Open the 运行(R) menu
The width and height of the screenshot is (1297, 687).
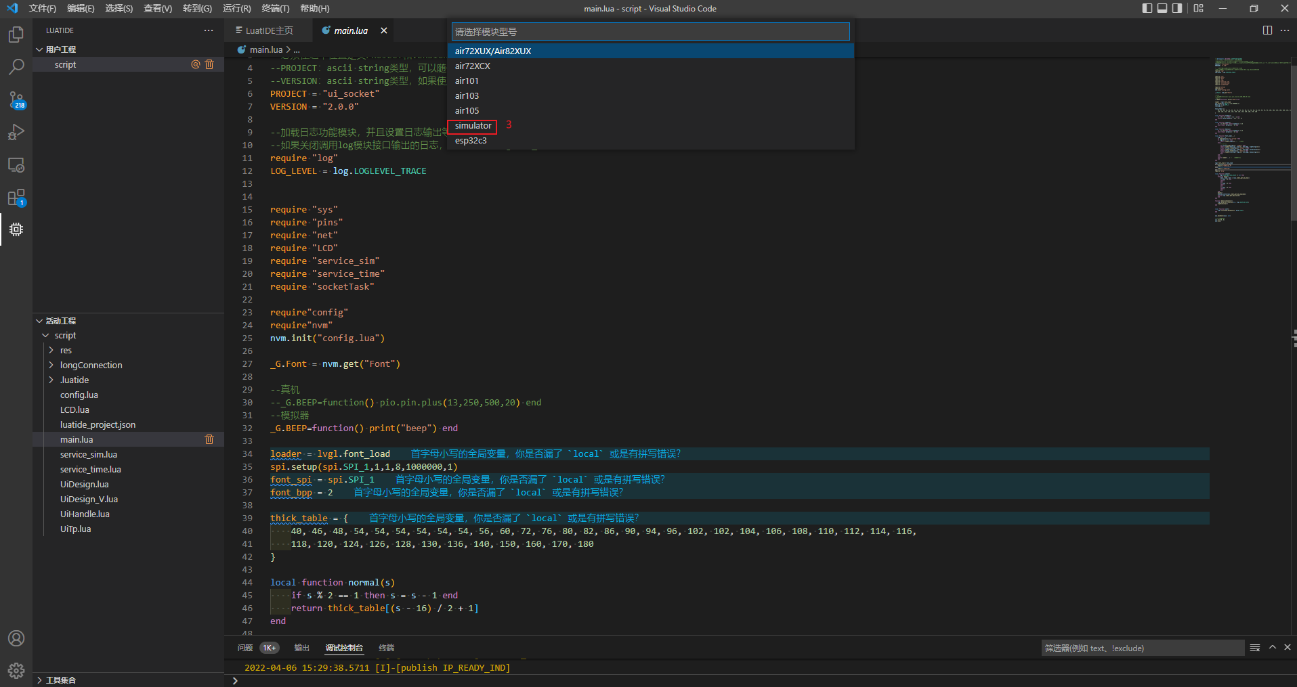click(236, 8)
